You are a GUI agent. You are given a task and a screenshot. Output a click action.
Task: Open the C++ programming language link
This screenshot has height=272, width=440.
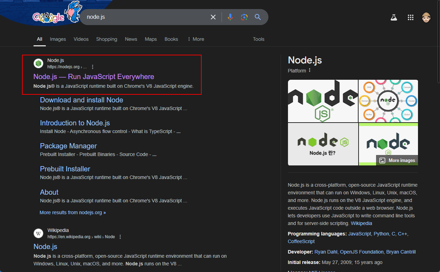[402, 234]
